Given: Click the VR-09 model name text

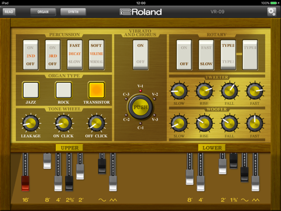Looking at the screenshot, I should point(217,12).
